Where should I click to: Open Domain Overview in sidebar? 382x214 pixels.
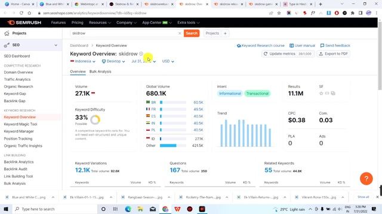[19, 73]
